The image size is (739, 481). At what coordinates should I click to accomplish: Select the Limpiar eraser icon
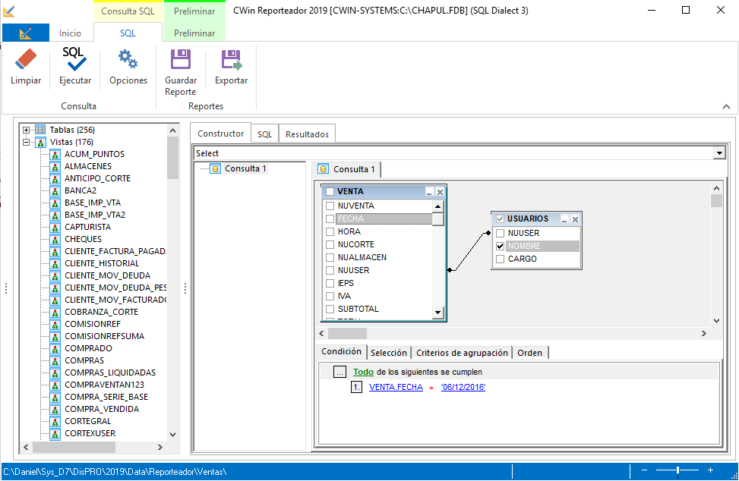coord(25,61)
